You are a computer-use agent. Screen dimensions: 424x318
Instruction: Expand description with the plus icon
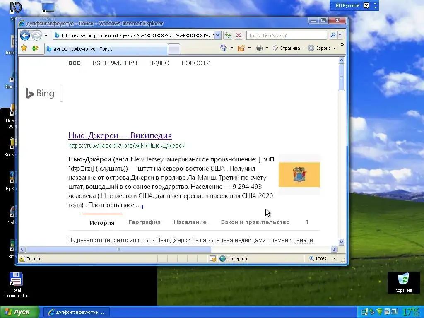[142, 207]
